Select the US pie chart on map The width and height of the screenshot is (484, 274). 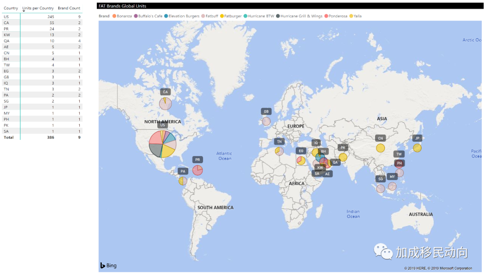tap(162, 144)
